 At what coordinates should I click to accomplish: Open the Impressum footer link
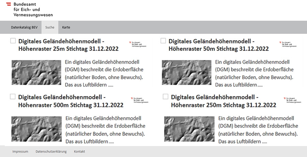(20, 152)
